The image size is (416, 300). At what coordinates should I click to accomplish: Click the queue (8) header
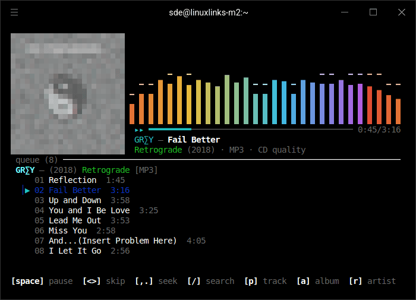[x=37, y=160]
